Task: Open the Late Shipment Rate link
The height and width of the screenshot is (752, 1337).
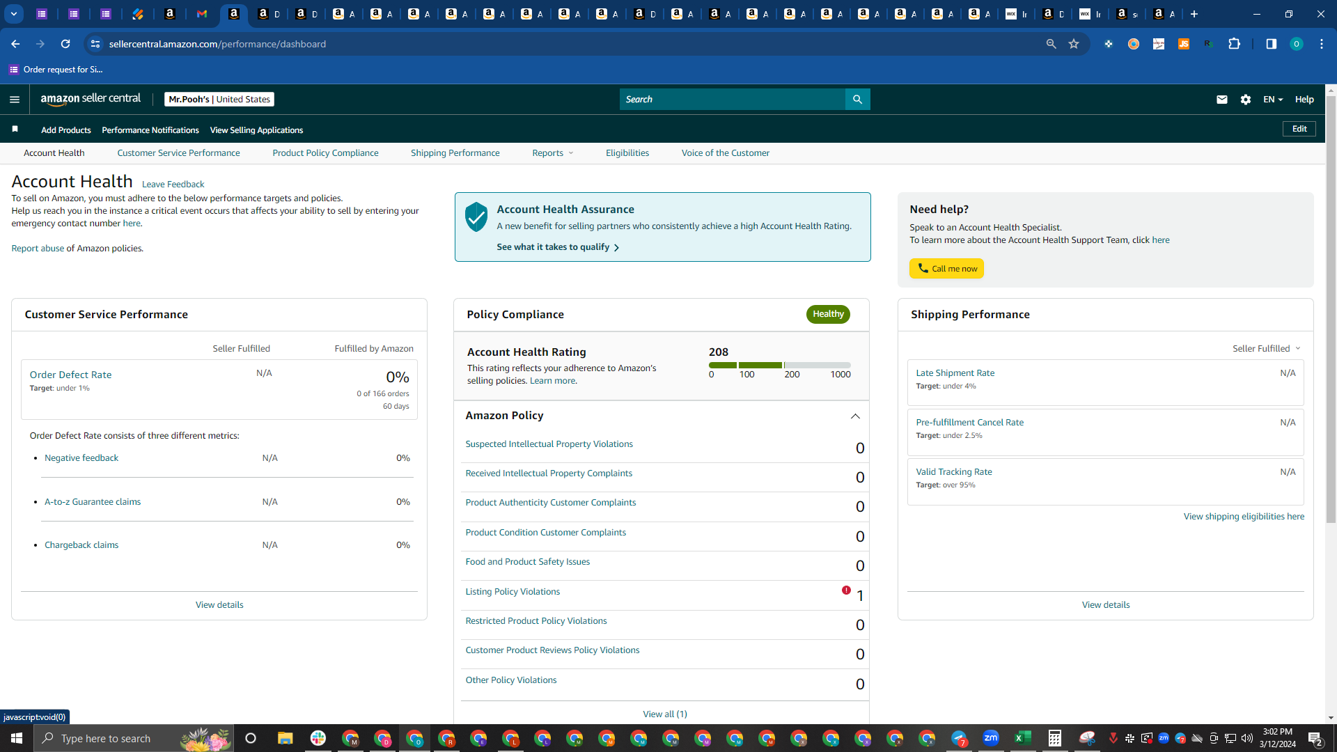Action: coord(955,373)
